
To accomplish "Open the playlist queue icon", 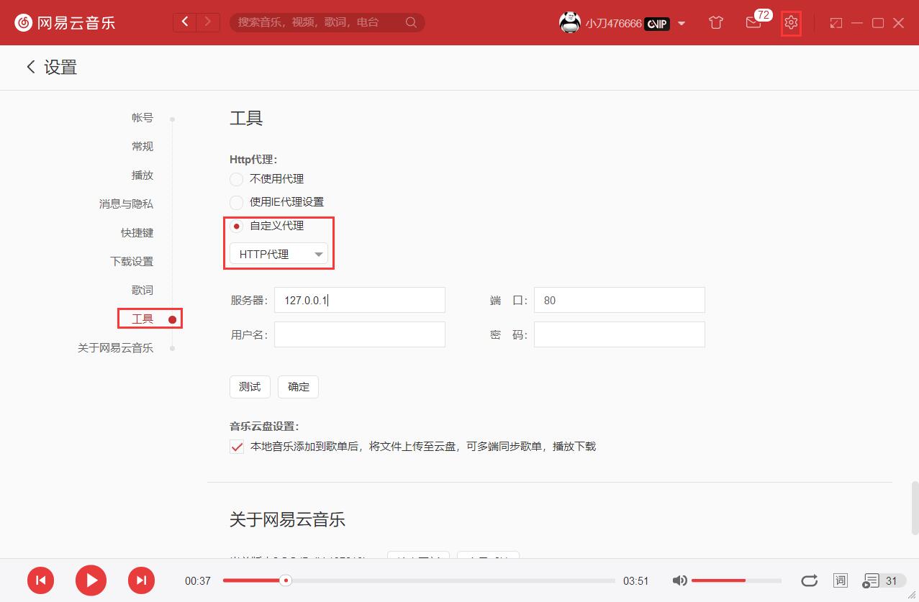I will 872,580.
